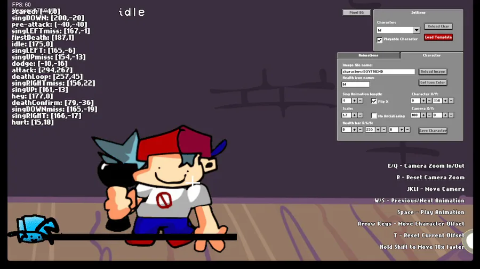Switch to the Animations tab
Image resolution: width=480 pixels, height=269 pixels.
(x=368, y=55)
